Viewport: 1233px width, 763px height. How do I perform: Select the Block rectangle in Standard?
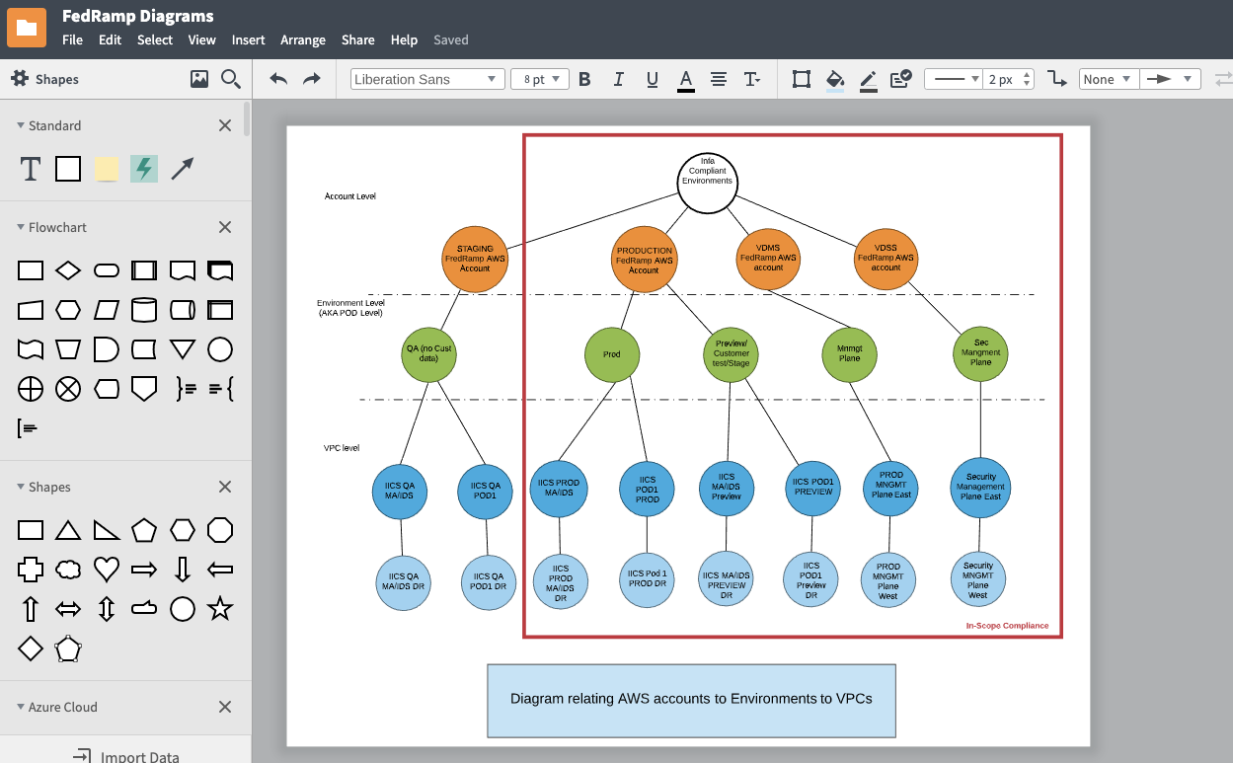tap(68, 169)
